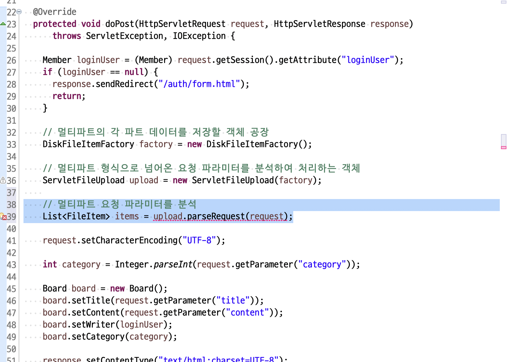Click the ServletFileUpload(factory) constructor on line 36

pyautogui.click(x=254, y=180)
